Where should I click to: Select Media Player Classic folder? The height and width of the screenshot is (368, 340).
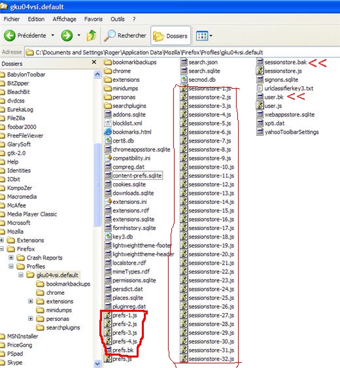click(32, 214)
